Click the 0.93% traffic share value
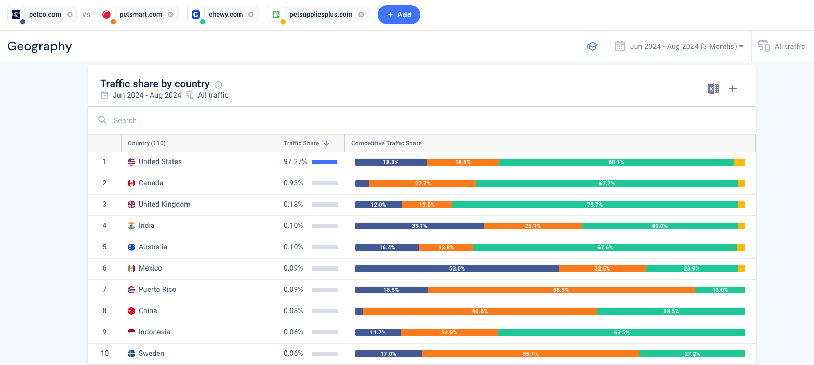814x365 pixels. (293, 183)
